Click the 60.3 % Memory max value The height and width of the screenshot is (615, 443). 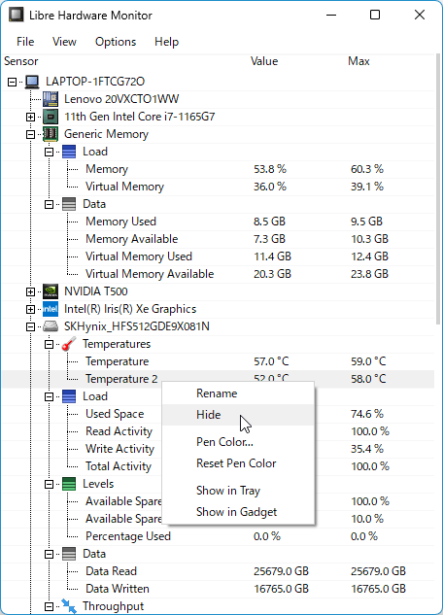367,169
